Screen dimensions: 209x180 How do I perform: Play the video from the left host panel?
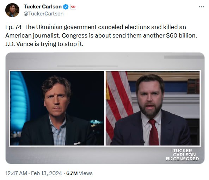pos(57,108)
